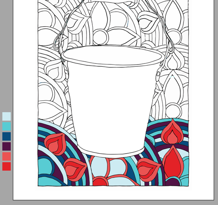Image resolution: width=218 pixels, height=205 pixels.
Task: Pick the pale light-blue palette swatch
Action: pyautogui.click(x=7, y=116)
